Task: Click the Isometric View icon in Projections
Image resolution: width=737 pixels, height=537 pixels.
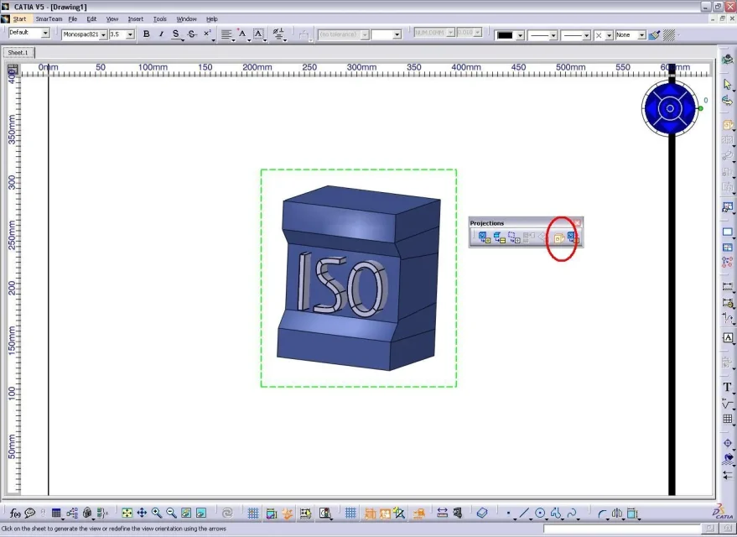Action: coord(559,238)
